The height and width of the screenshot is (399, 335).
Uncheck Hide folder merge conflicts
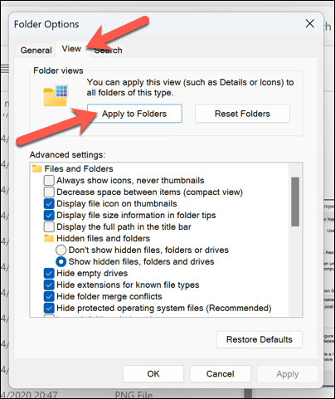pos(49,297)
